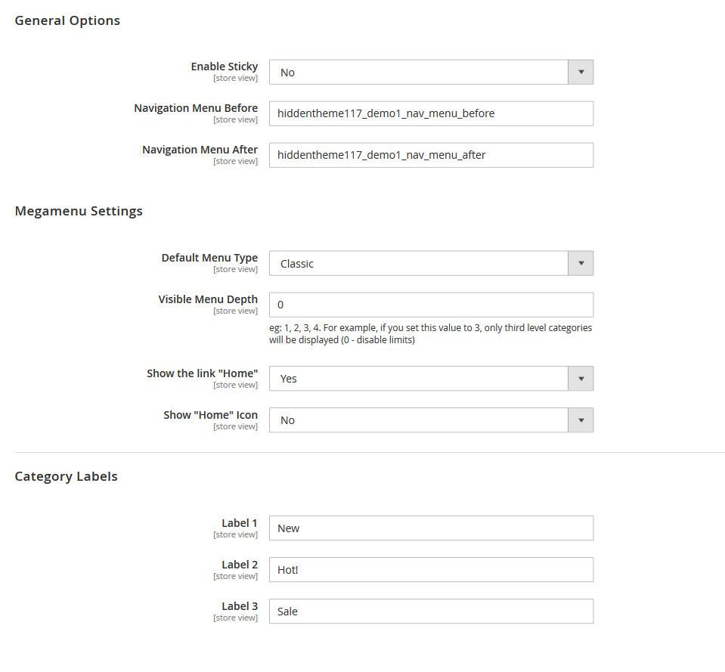The image size is (725, 672).
Task: Click the Category Labels section heading
Action: pyautogui.click(x=66, y=476)
